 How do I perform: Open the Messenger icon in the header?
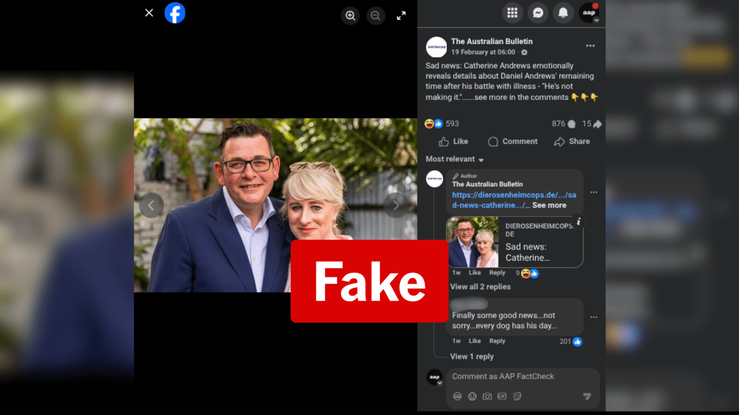point(538,13)
